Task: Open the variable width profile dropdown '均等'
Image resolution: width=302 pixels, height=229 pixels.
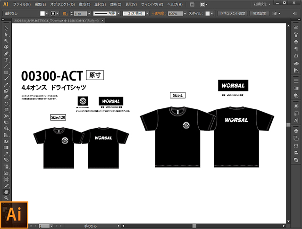Action: click(112, 14)
